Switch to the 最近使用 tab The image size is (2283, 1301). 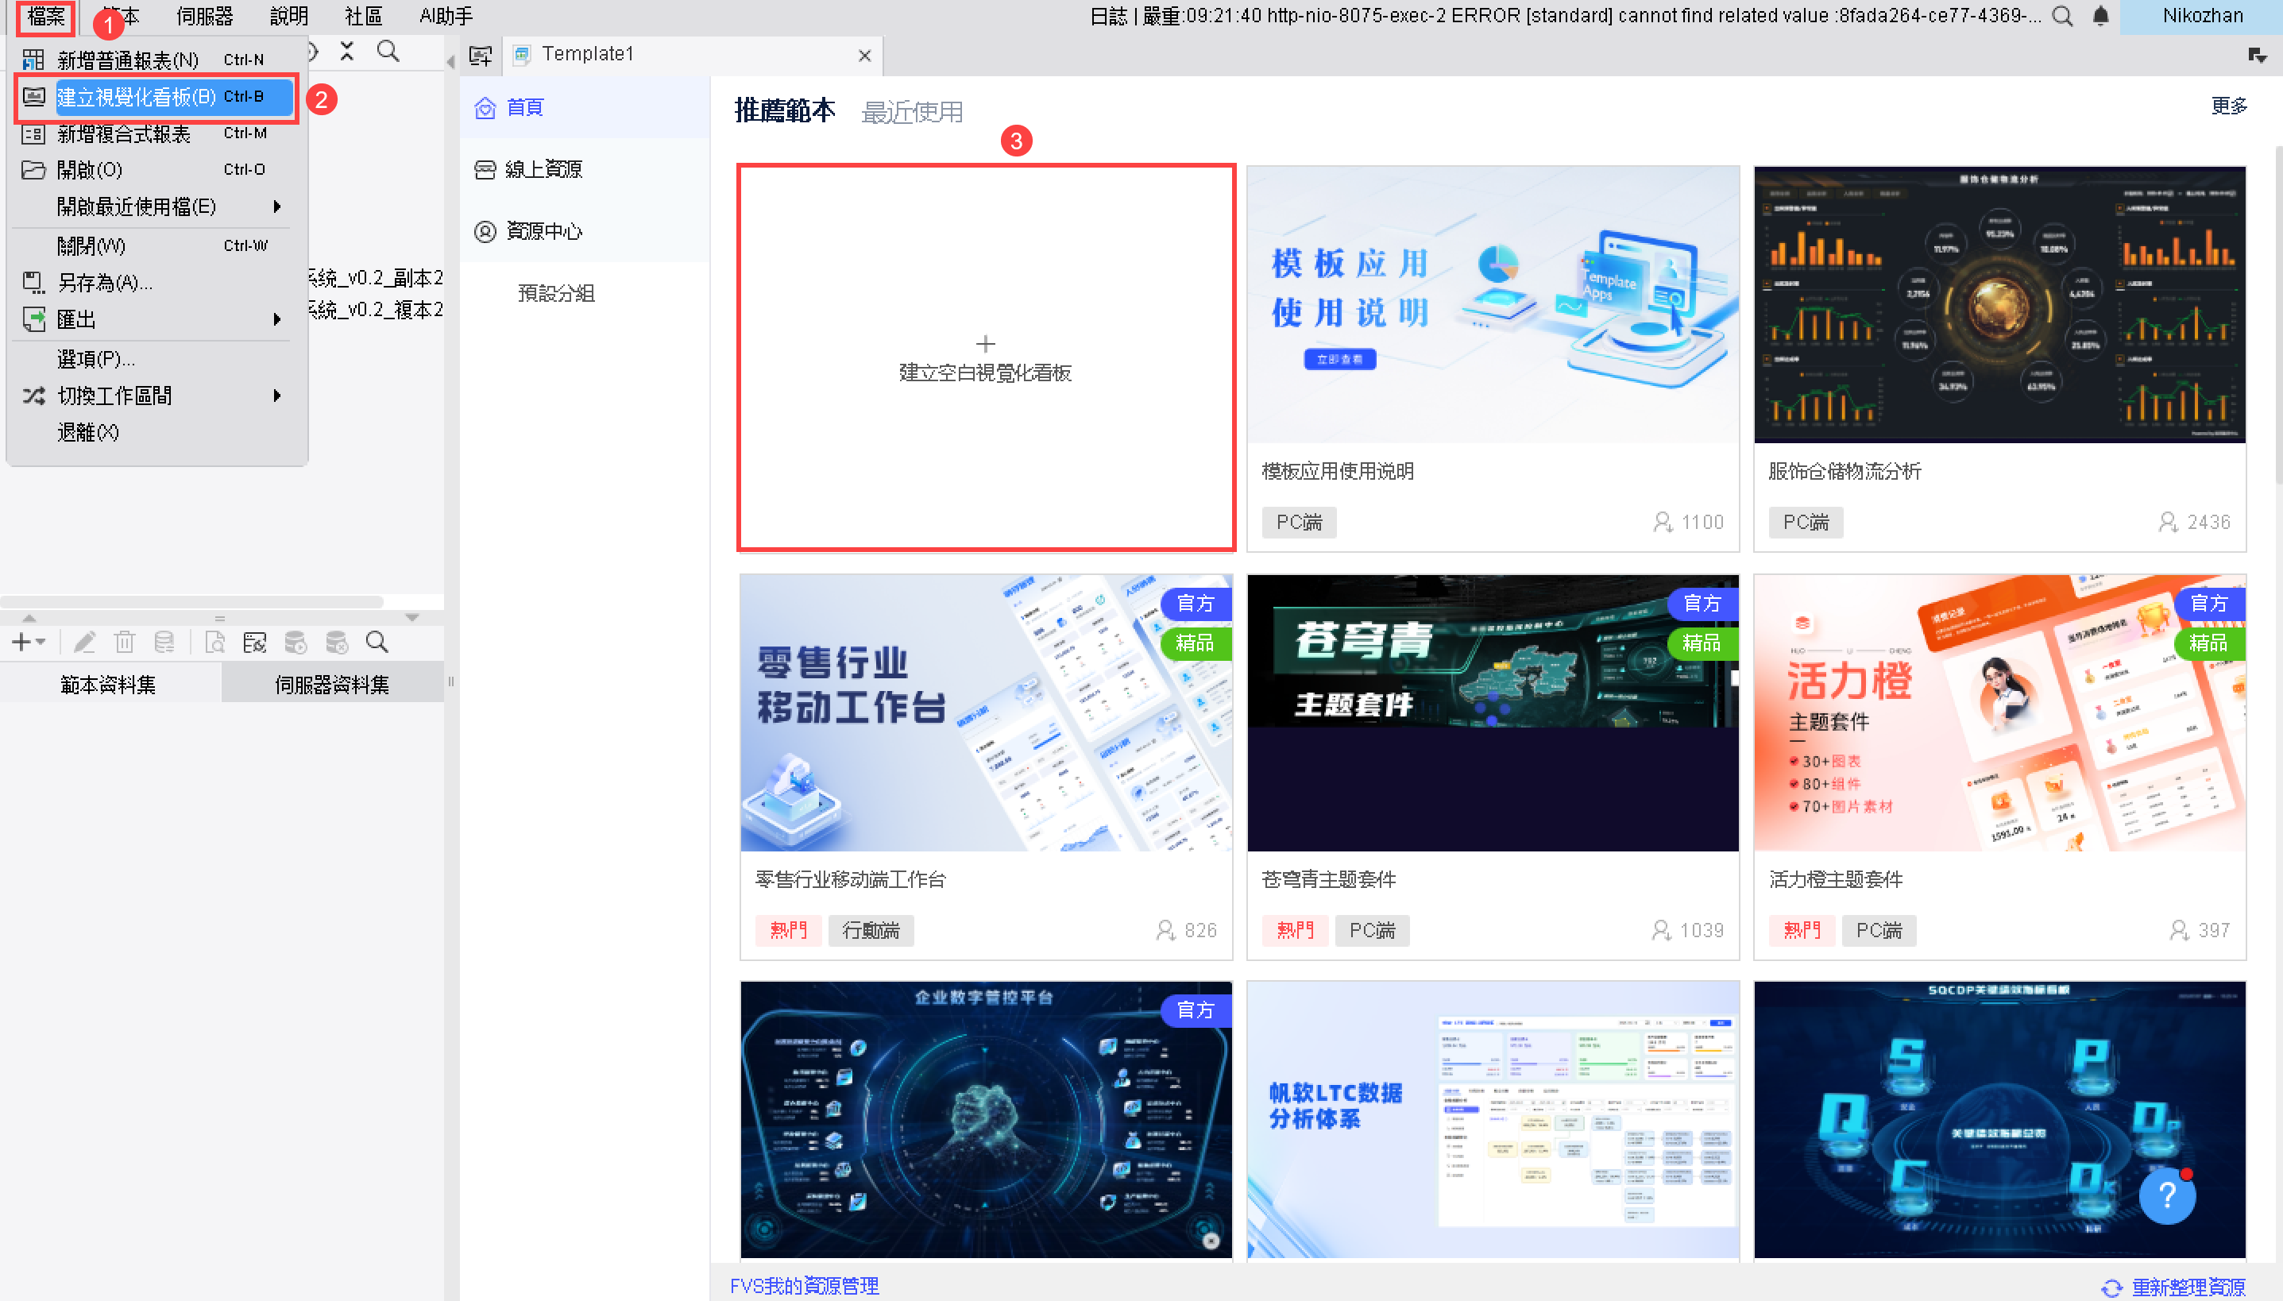pyautogui.click(x=911, y=112)
